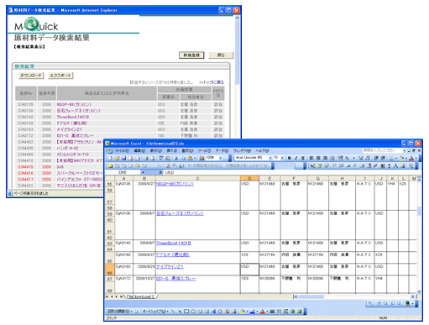Select the FileDownLoad 2 sheet tab
The image size is (429, 325).
click(140, 296)
